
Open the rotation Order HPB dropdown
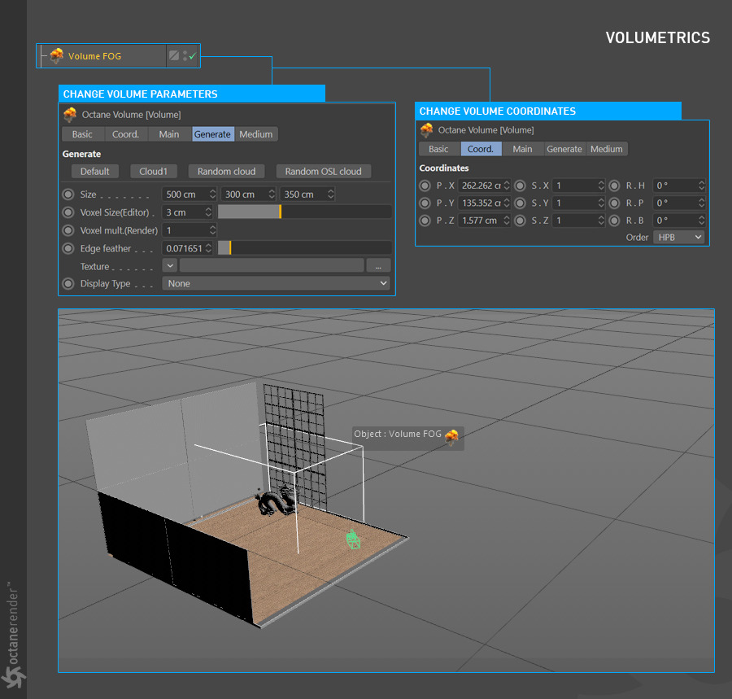679,237
